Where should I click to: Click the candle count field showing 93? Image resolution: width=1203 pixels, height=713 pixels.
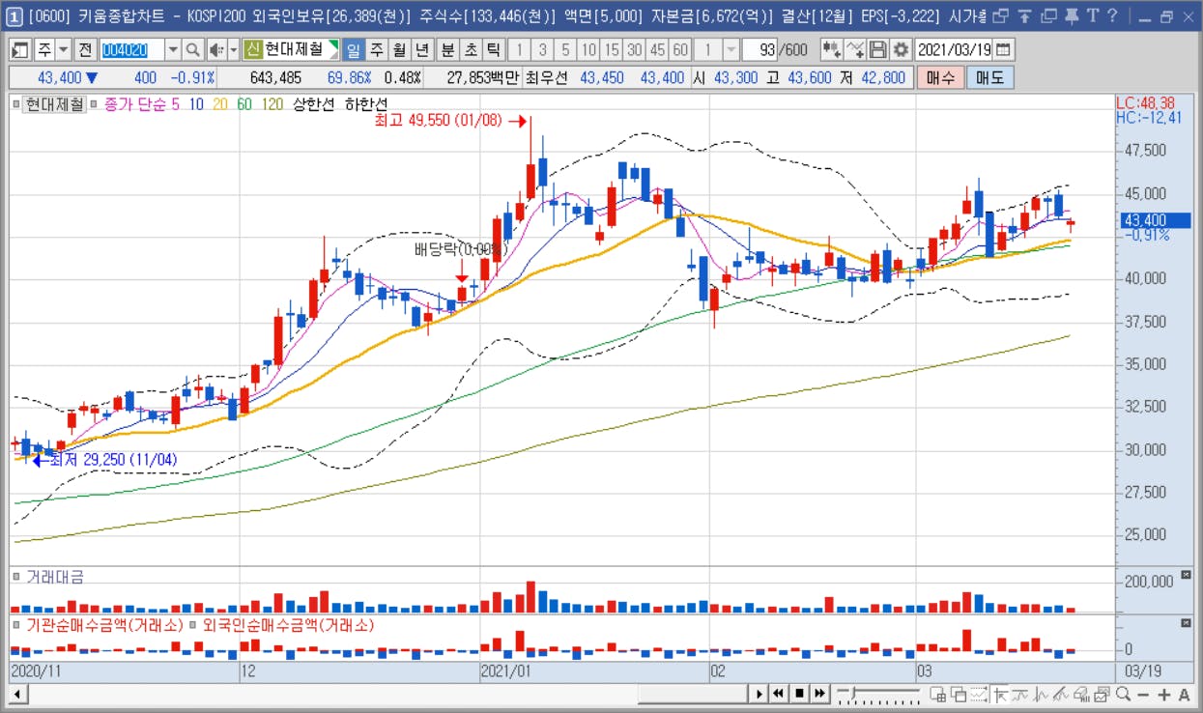coord(760,50)
